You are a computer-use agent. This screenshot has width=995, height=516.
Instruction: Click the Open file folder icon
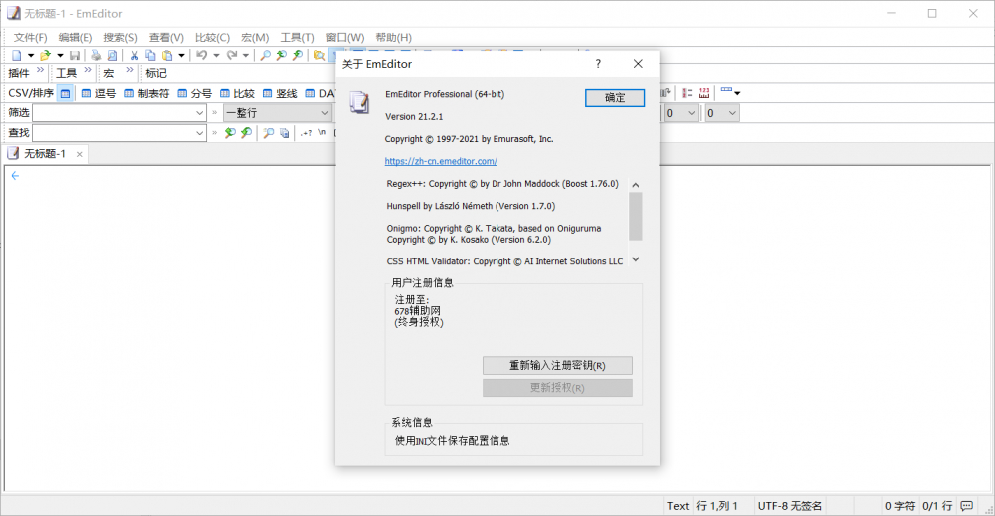point(45,55)
